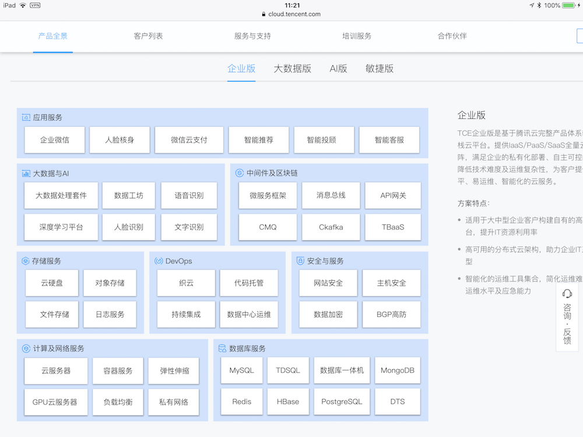Open the 云硬盘 product card

click(52, 283)
